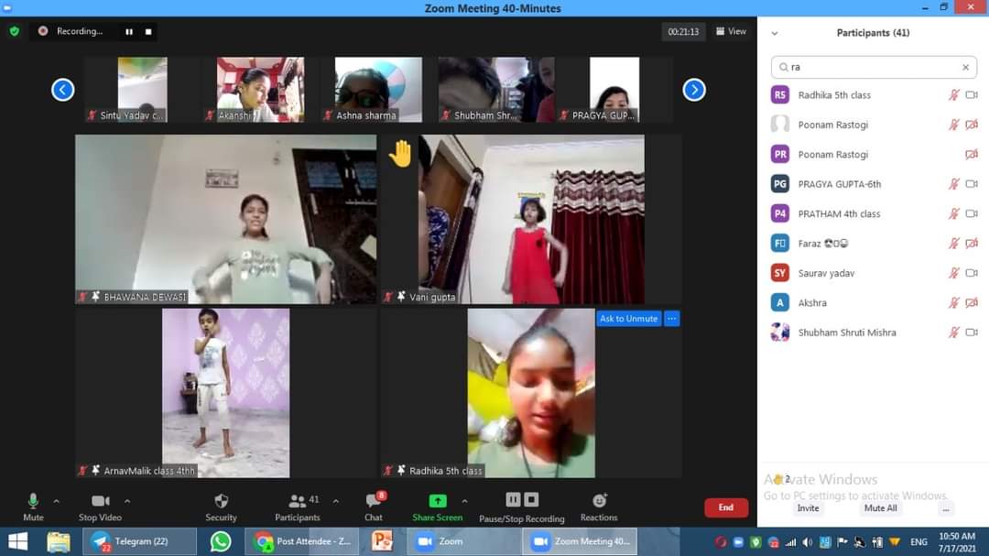This screenshot has width=989, height=556.
Task: Switch to Telegram (22) taskbar window
Action: 139,541
